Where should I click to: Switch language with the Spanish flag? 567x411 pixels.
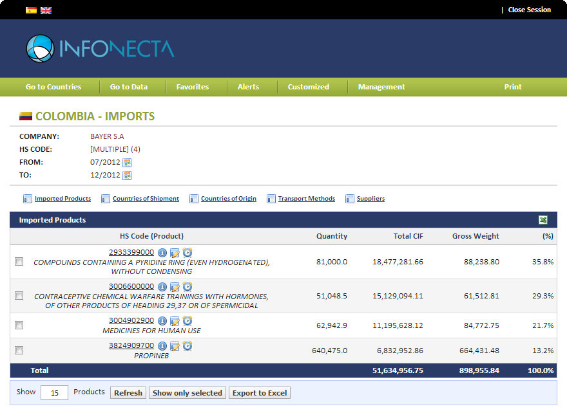click(x=31, y=10)
